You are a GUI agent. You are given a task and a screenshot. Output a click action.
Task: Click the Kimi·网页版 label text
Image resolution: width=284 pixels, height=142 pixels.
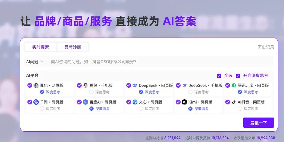pyautogui.click(x=200, y=102)
